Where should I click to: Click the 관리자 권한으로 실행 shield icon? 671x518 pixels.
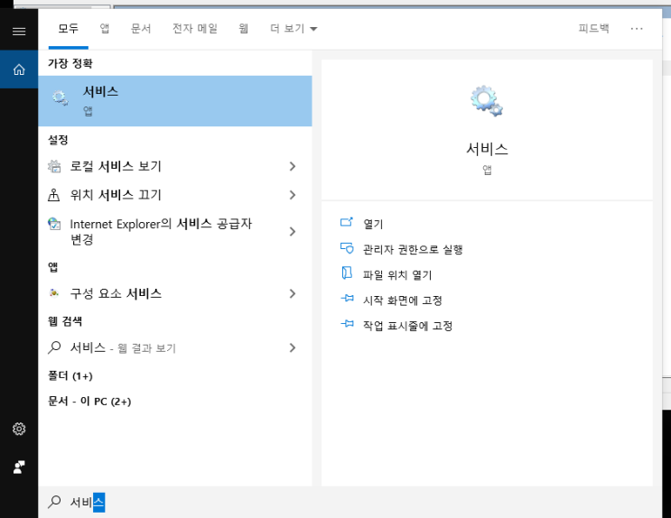347,247
